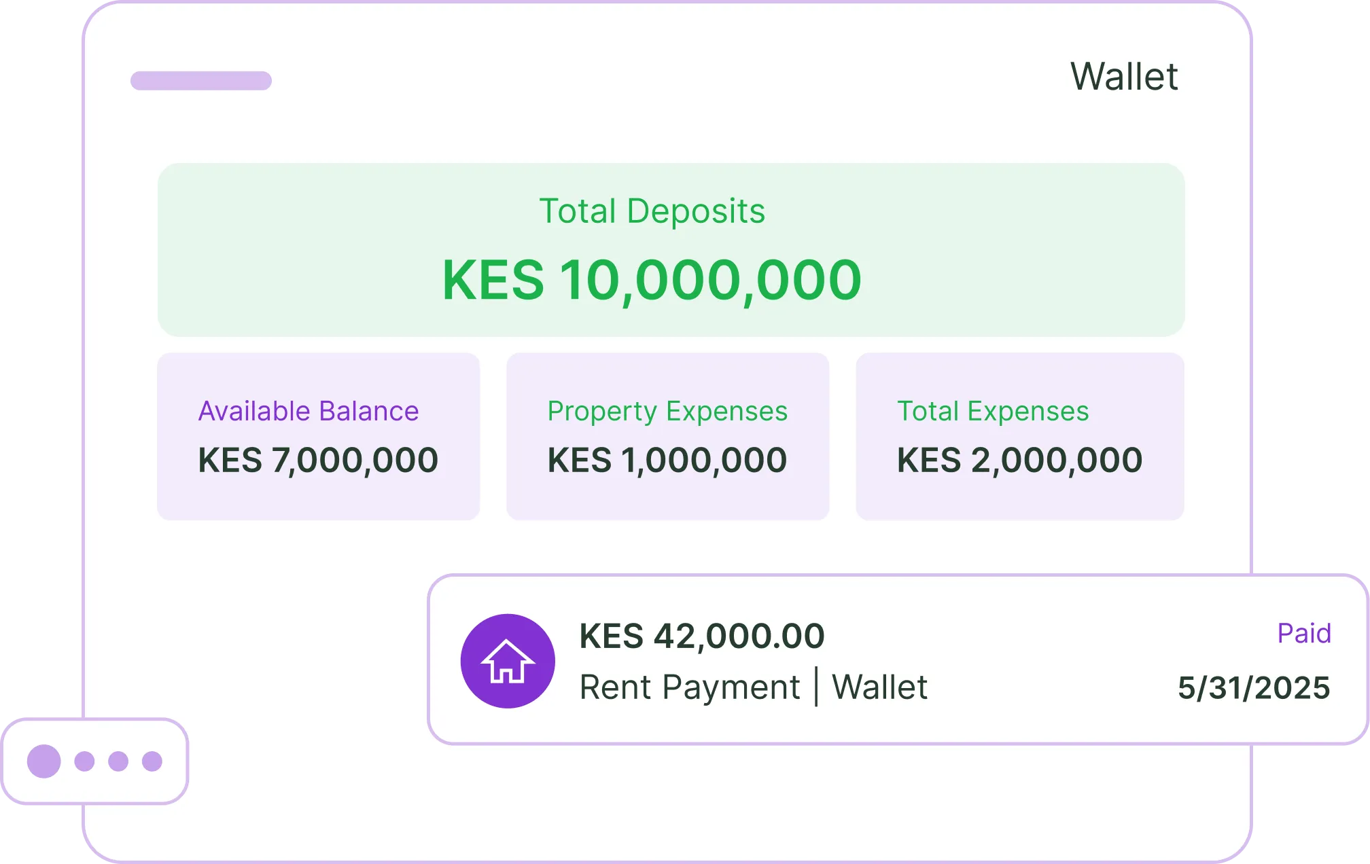Select the Rent Payment label
The width and height of the screenshot is (1370, 864).
tap(690, 687)
